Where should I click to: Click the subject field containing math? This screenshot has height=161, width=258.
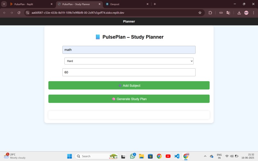[129, 50]
